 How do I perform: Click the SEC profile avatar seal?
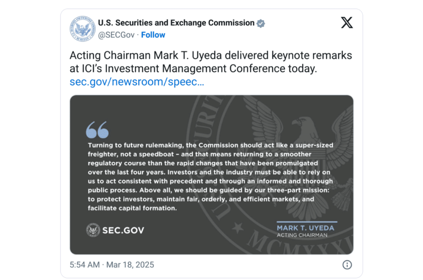82,28
